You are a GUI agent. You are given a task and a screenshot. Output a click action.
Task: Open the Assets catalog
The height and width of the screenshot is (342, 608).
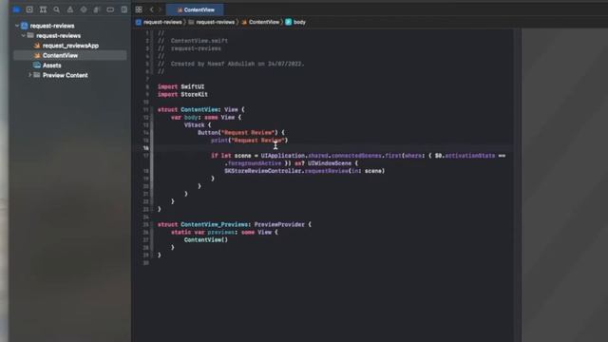[x=69, y=66]
